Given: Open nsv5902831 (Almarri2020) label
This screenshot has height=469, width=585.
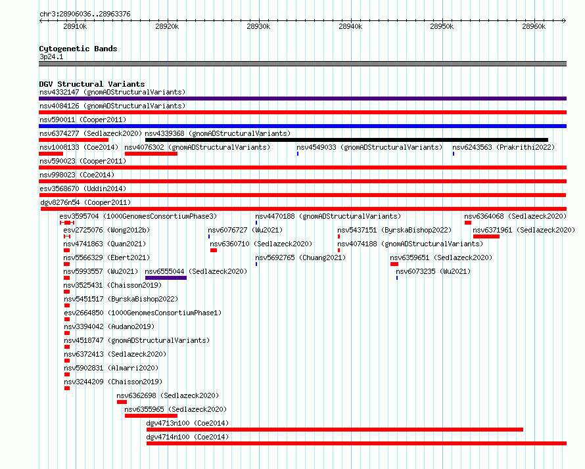Looking at the screenshot, I should pos(111,368).
